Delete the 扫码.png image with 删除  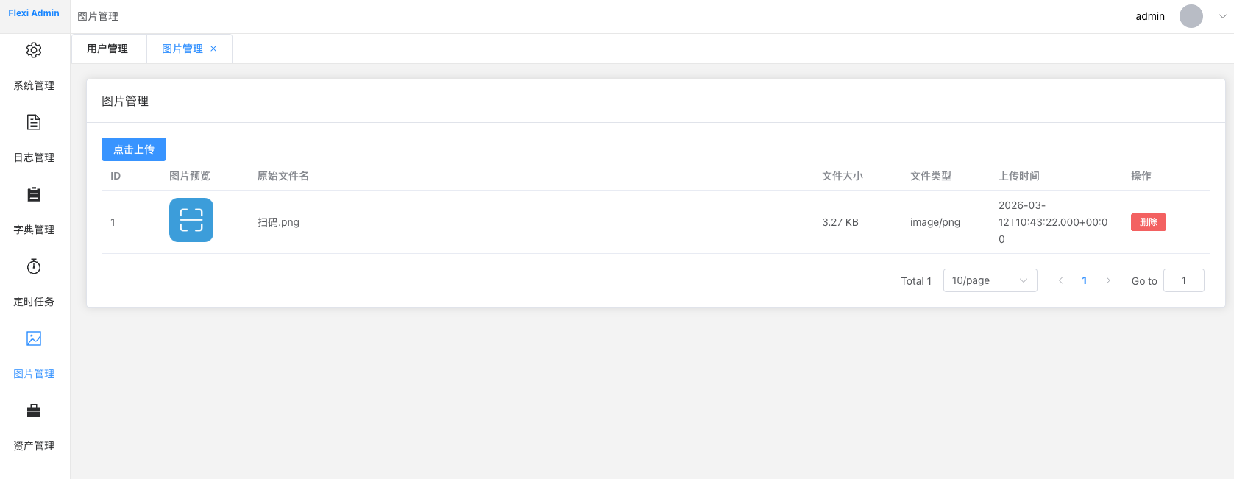click(x=1148, y=222)
